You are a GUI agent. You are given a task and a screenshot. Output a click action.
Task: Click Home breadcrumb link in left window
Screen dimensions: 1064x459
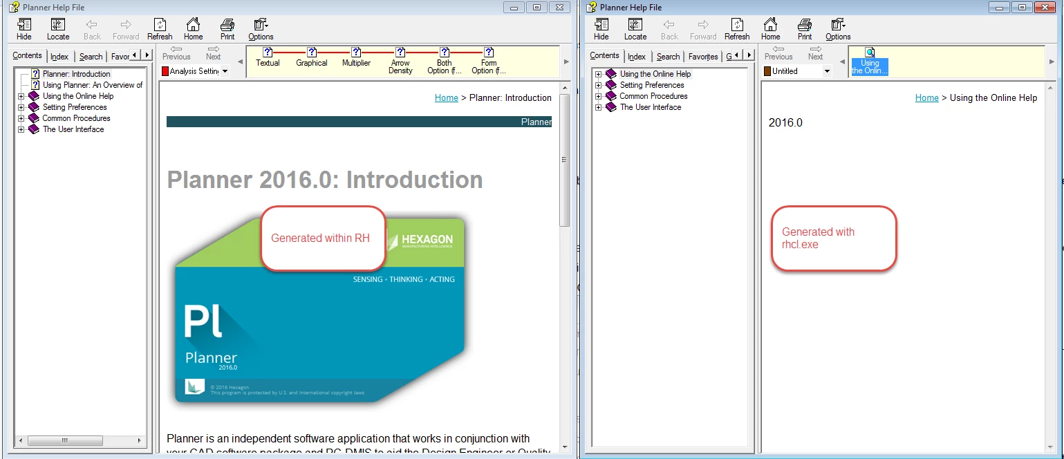point(447,97)
